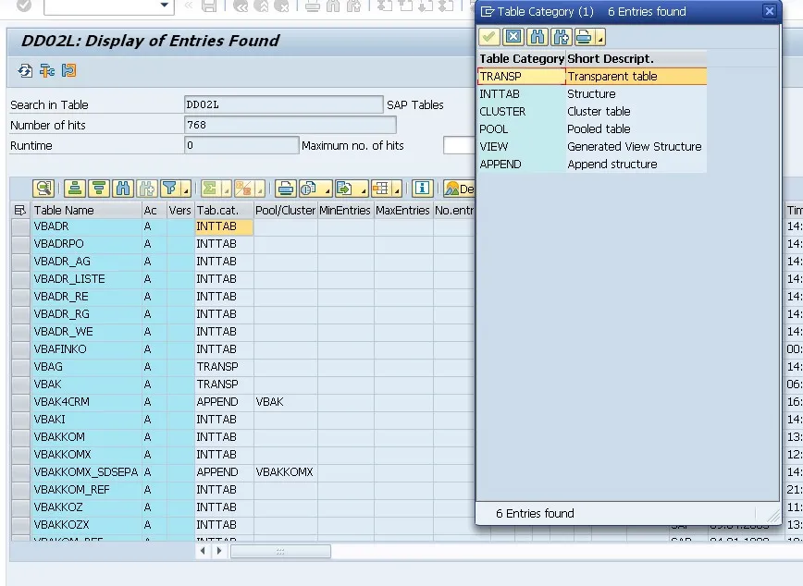803x586 pixels.
Task: Click the Set Filter funnel icon
Action: (169, 189)
